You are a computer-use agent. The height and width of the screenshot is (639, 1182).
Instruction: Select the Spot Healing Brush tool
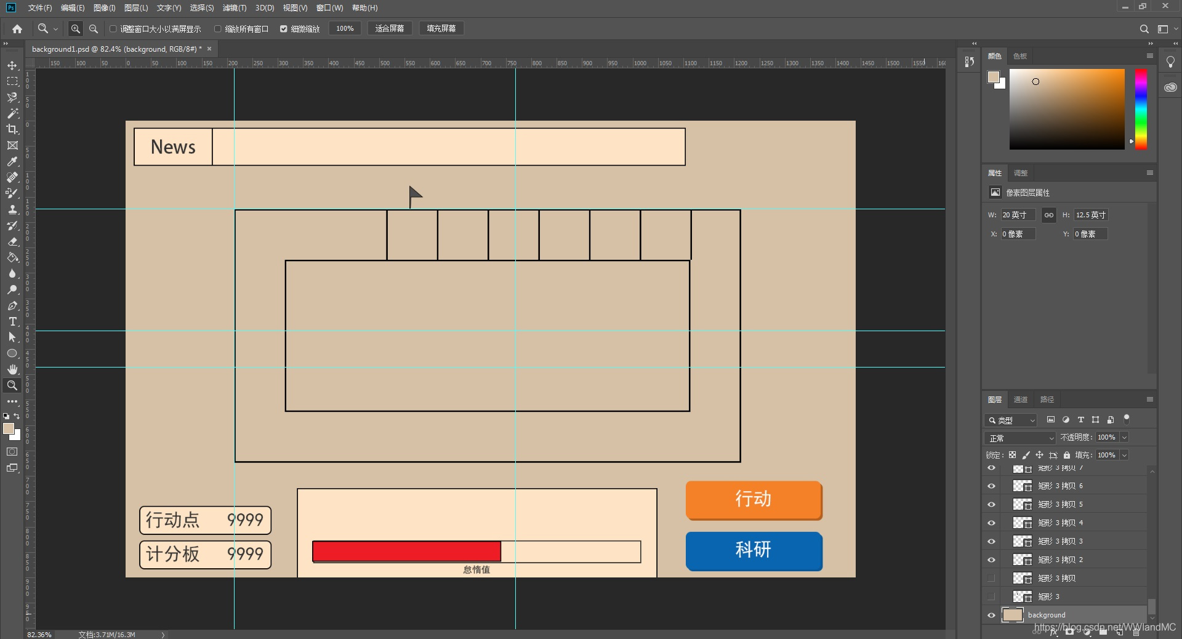pos(12,177)
